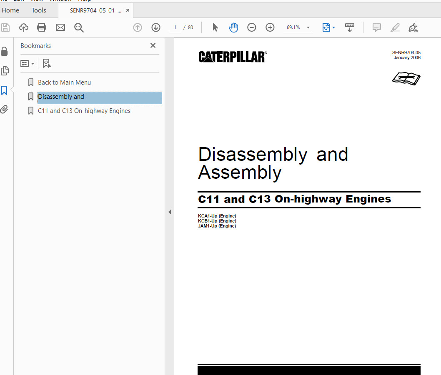This screenshot has height=375, width=441.
Task: Switch to the Tools tab
Action: click(39, 10)
